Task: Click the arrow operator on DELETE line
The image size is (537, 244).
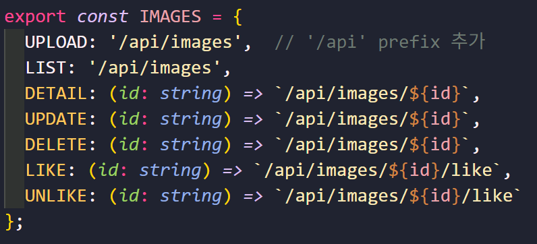Action: tap(254, 145)
